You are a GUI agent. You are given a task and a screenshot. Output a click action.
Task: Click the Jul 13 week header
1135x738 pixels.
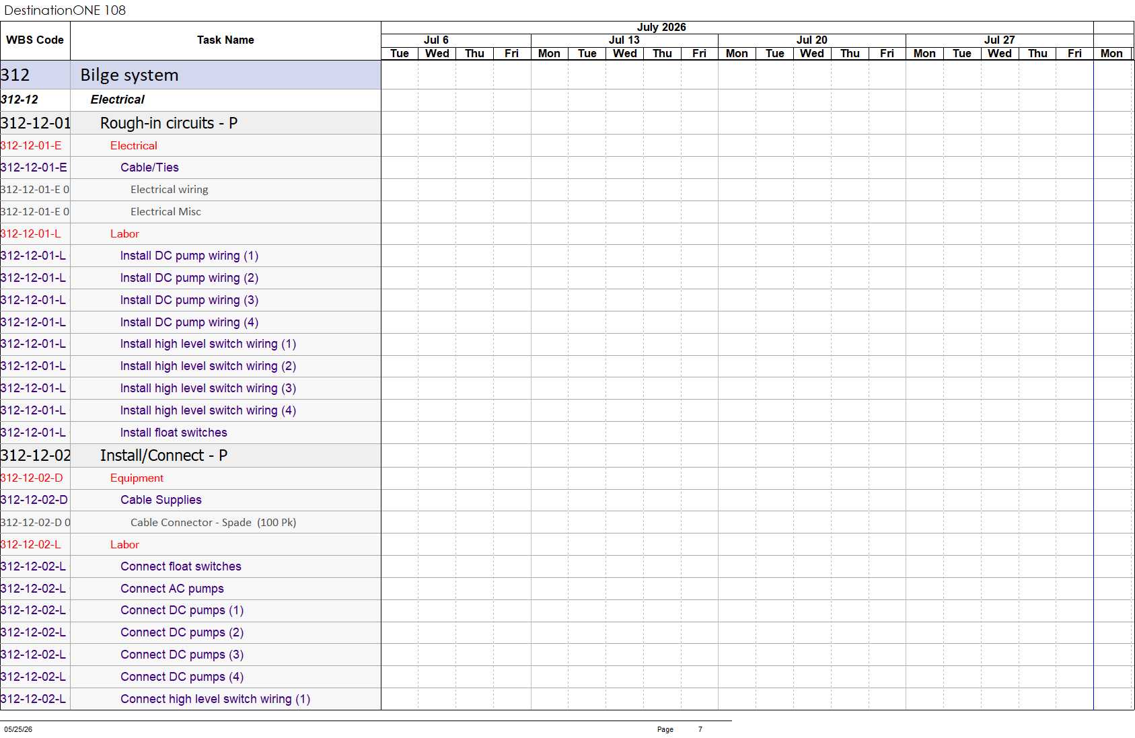coord(624,40)
